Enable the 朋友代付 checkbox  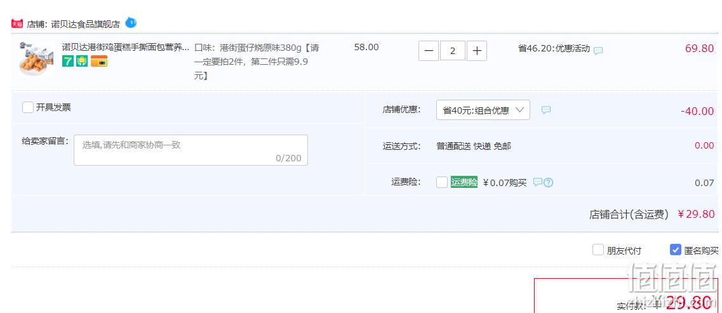(598, 250)
